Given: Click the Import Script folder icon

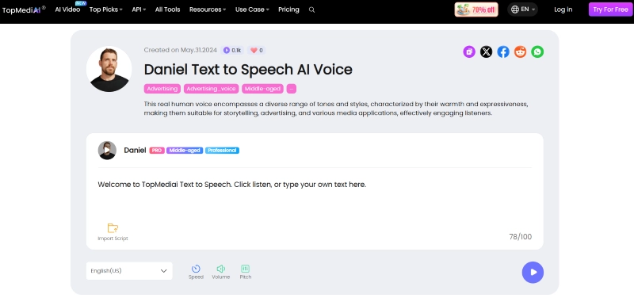Looking at the screenshot, I should pyautogui.click(x=113, y=228).
